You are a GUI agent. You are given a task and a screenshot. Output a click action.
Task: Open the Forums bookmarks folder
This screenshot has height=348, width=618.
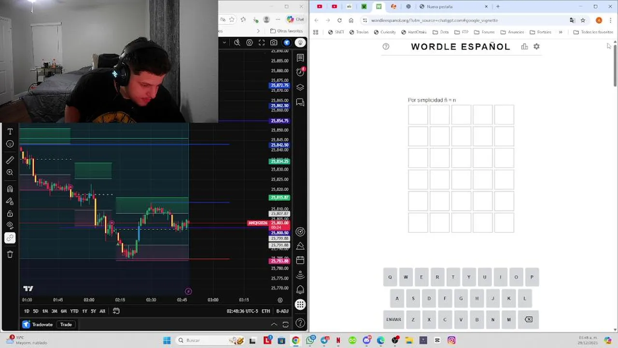click(484, 32)
